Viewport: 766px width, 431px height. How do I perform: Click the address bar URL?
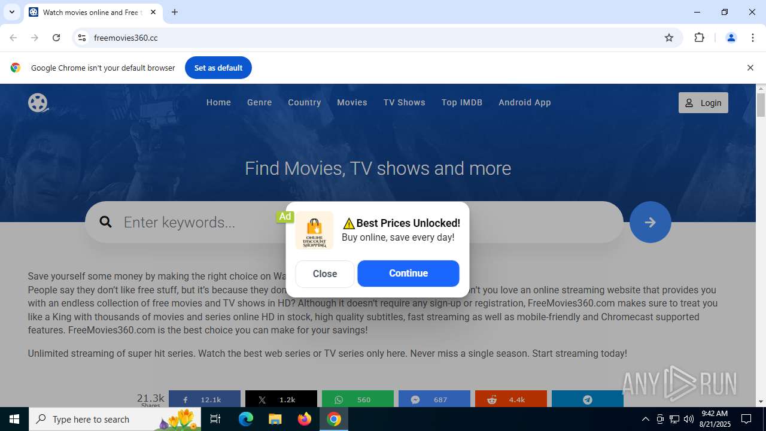[126, 38]
